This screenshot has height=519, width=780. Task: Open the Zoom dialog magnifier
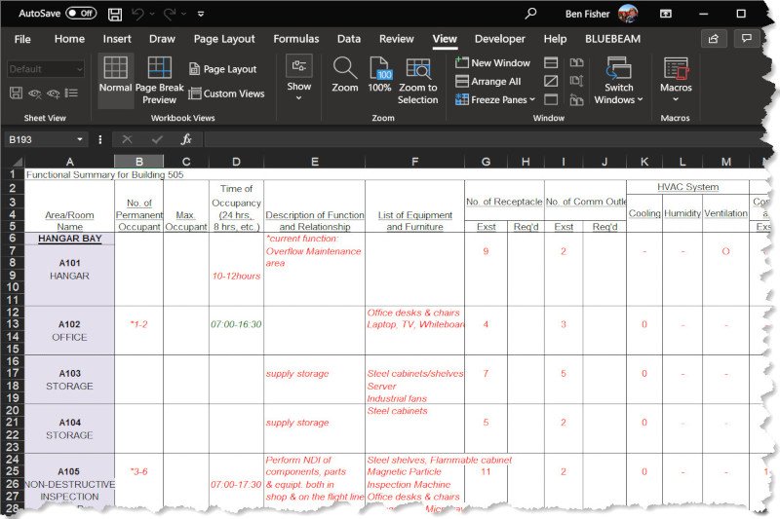345,74
